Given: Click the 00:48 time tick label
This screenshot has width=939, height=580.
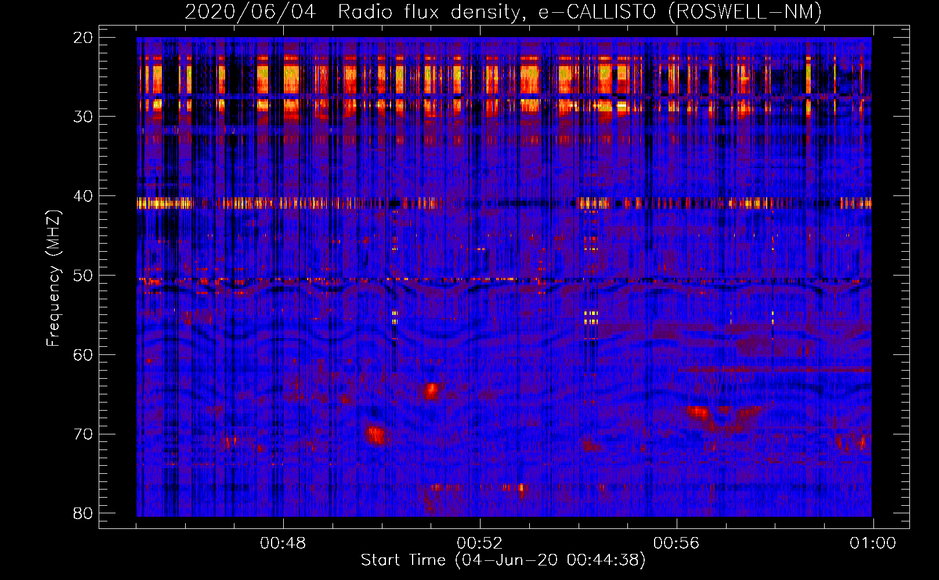Looking at the screenshot, I should point(283,543).
